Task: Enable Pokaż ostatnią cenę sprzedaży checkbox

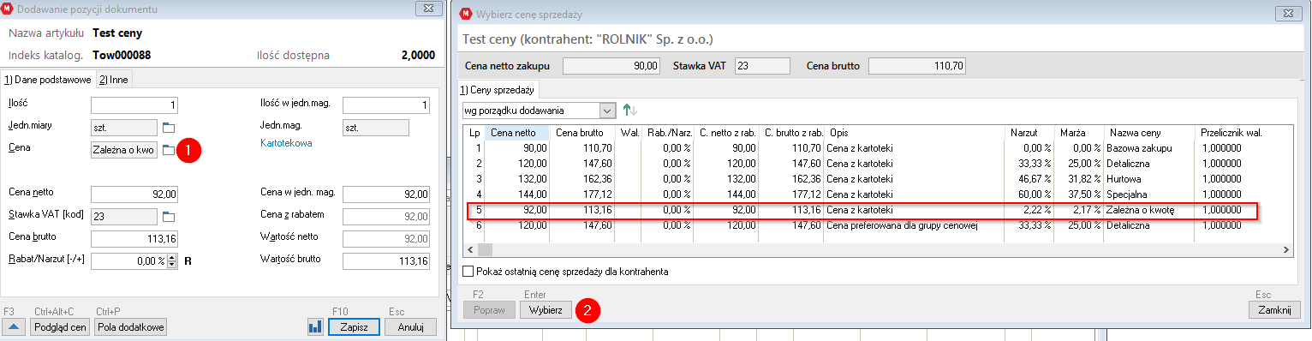Action: coord(468,271)
